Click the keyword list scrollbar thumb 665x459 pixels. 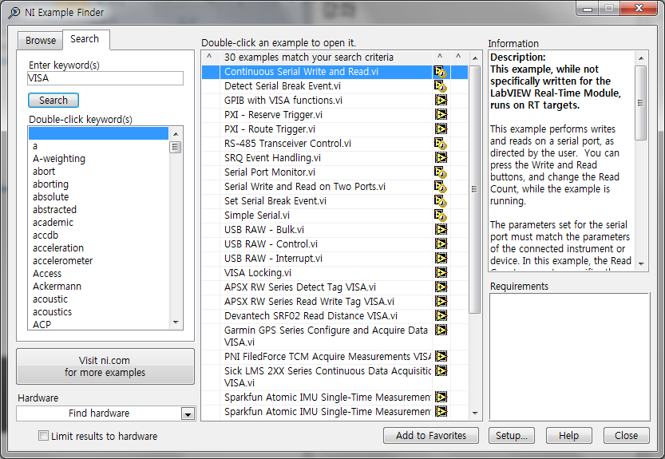tap(175, 147)
